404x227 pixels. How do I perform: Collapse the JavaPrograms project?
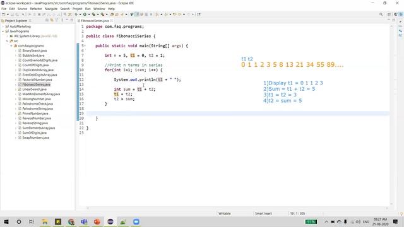coord(3,31)
